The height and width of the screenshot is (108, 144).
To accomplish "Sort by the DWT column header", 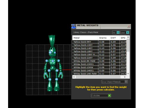I will point(114,38).
